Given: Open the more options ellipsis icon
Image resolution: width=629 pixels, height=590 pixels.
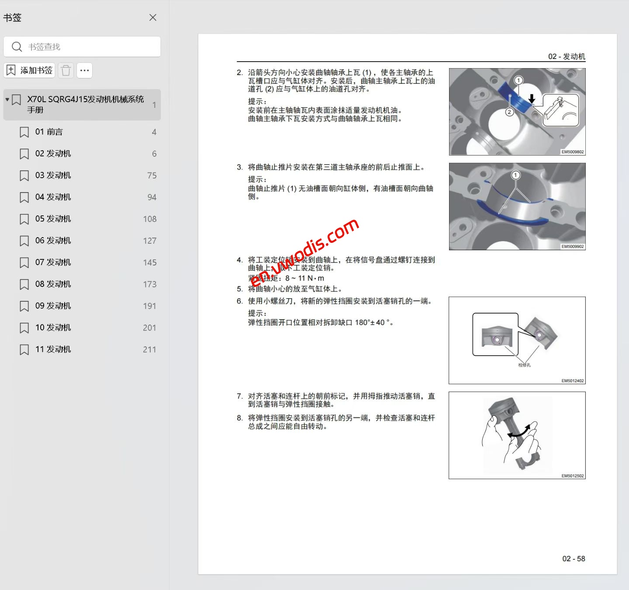Looking at the screenshot, I should pyautogui.click(x=84, y=70).
